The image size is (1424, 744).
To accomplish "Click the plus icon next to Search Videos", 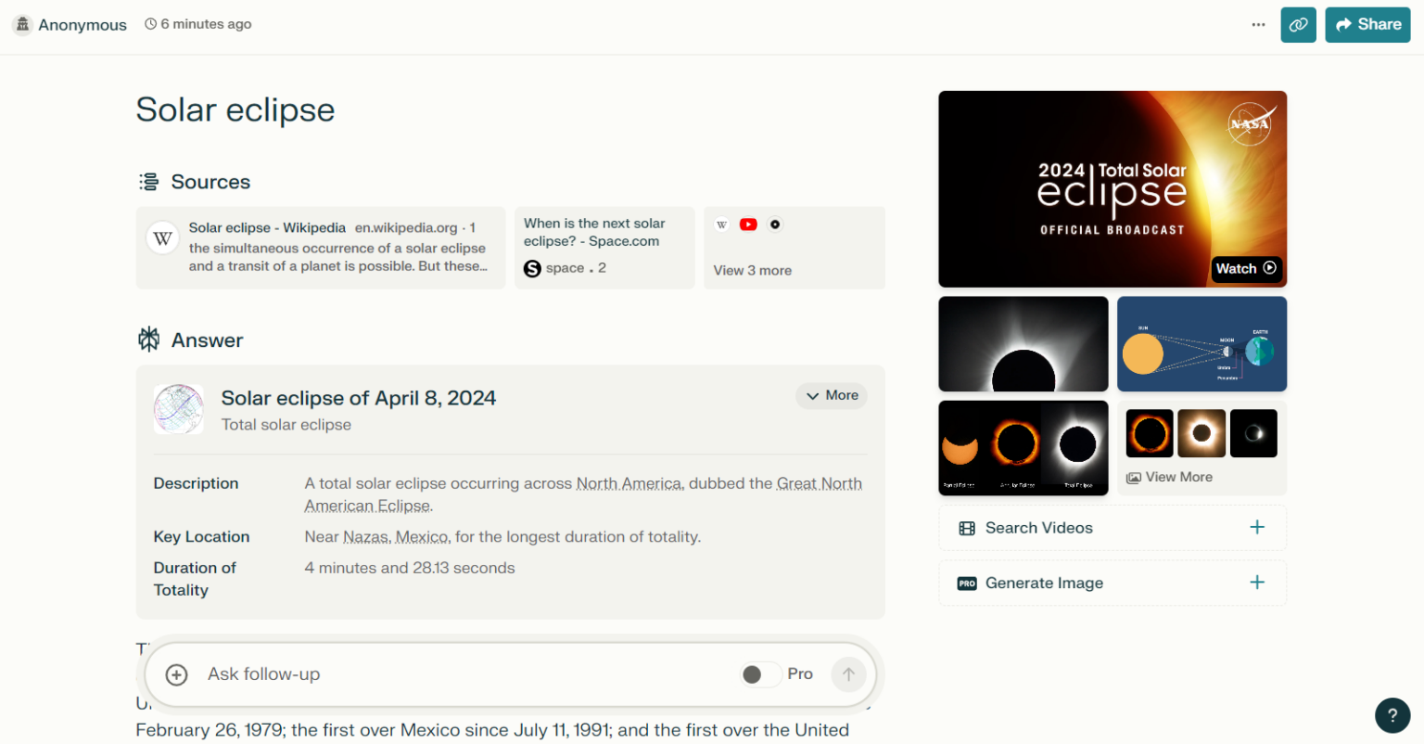I will point(1257,527).
